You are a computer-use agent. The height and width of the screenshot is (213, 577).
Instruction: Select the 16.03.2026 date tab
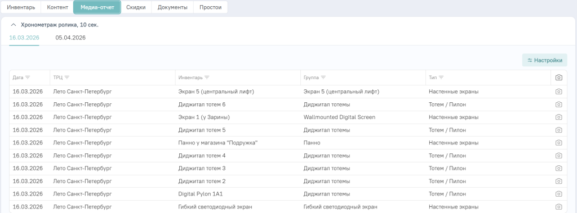(24, 38)
